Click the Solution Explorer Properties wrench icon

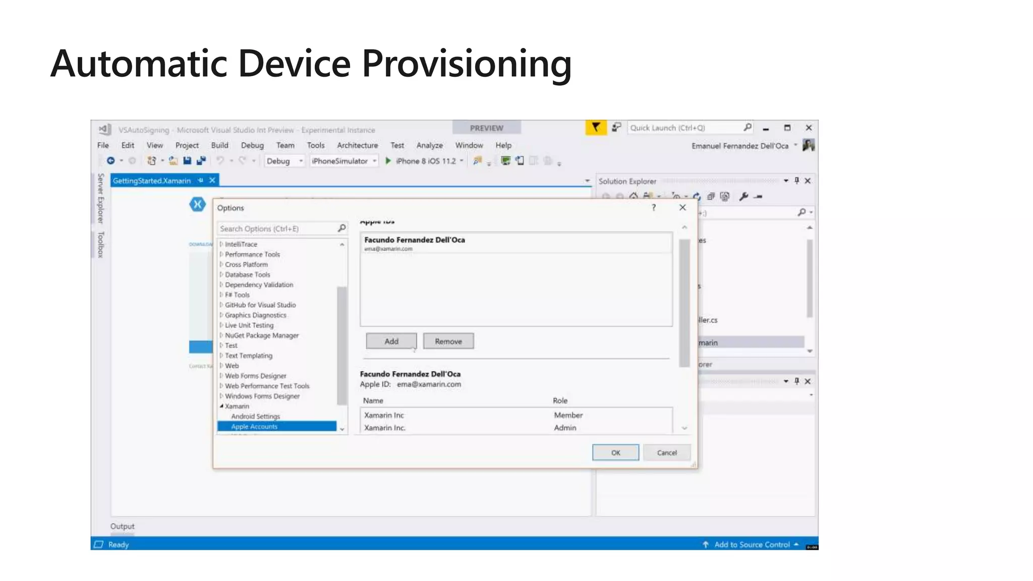tap(743, 197)
